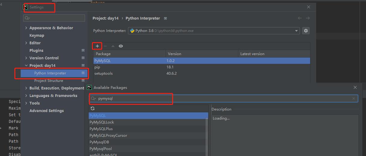
Task: Collapse Project: day14 section
Action: pyautogui.click(x=26, y=65)
